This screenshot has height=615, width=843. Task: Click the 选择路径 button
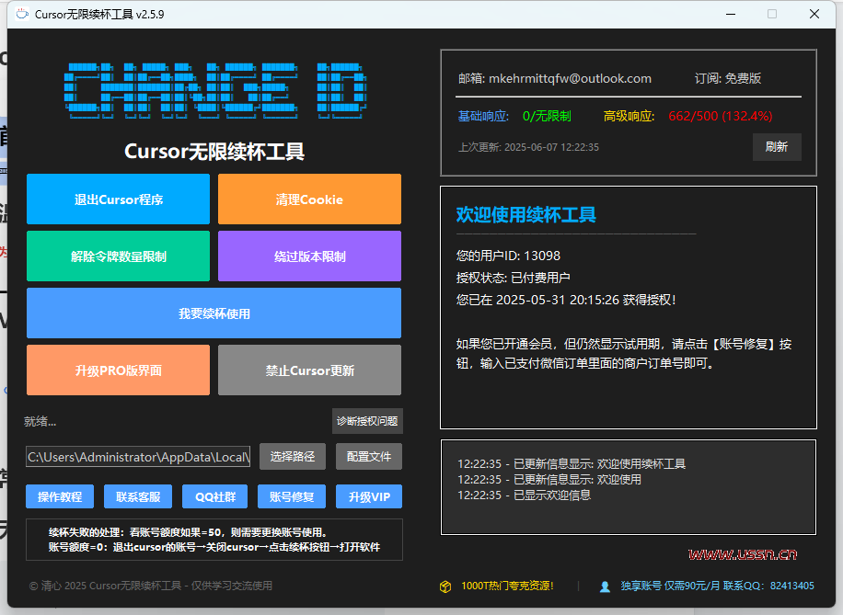point(293,457)
